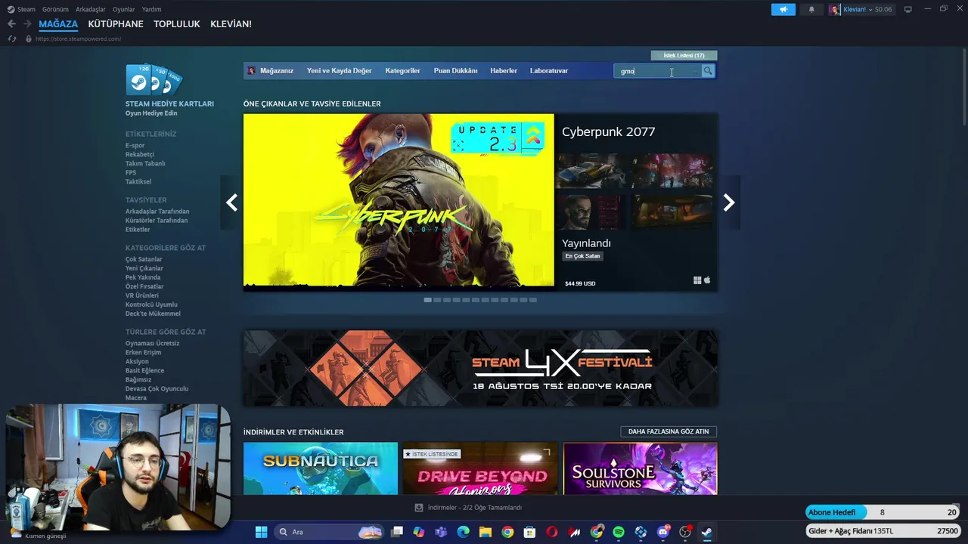Go back with the navigation arrow

tap(11, 24)
